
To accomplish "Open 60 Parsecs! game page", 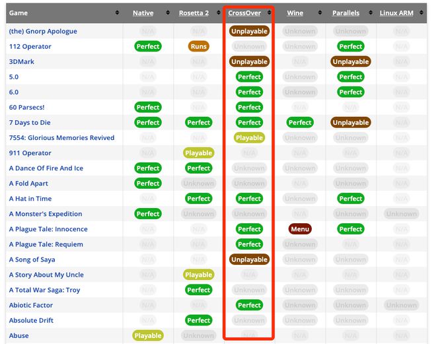I will click(26, 107).
